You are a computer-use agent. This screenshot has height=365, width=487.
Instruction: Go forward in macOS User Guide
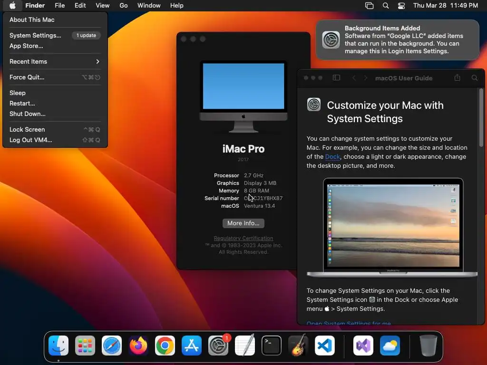click(x=366, y=78)
